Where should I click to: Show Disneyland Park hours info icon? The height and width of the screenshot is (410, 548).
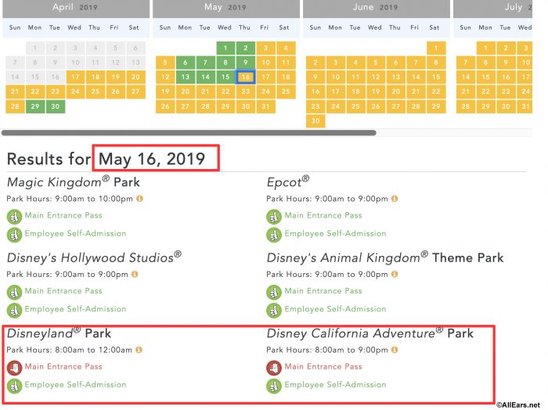point(139,350)
